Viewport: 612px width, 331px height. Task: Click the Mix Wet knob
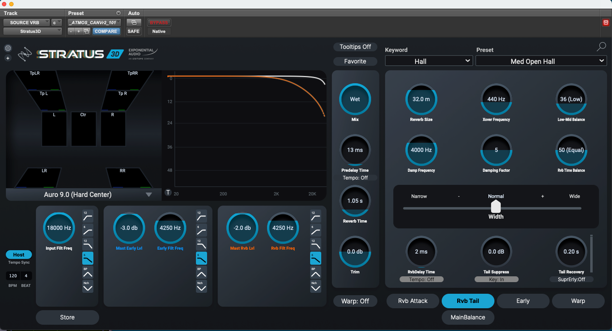tap(355, 99)
